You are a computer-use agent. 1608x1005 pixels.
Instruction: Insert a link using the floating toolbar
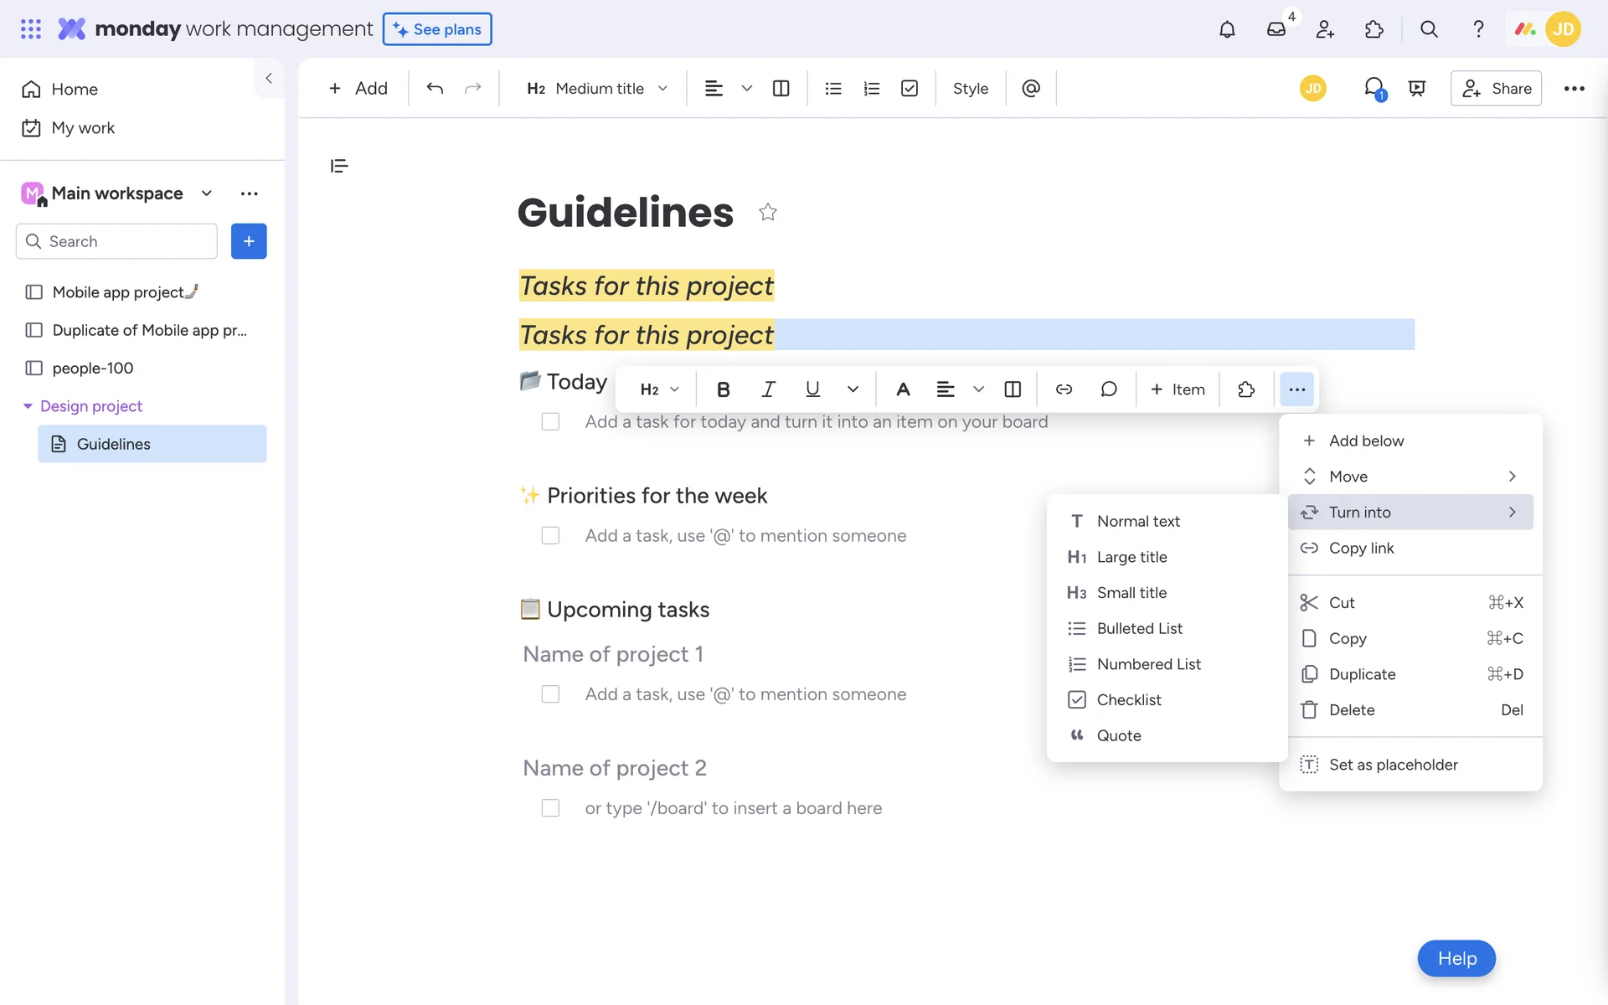coord(1064,389)
